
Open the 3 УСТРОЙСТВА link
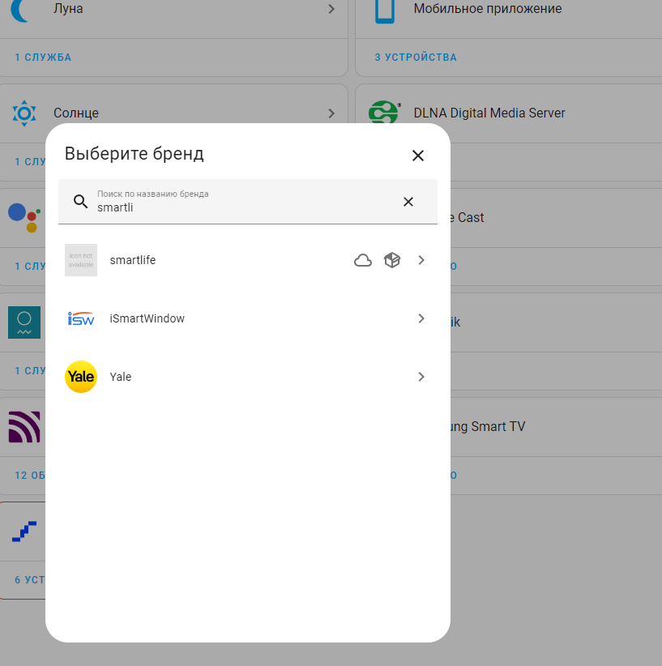tap(416, 58)
